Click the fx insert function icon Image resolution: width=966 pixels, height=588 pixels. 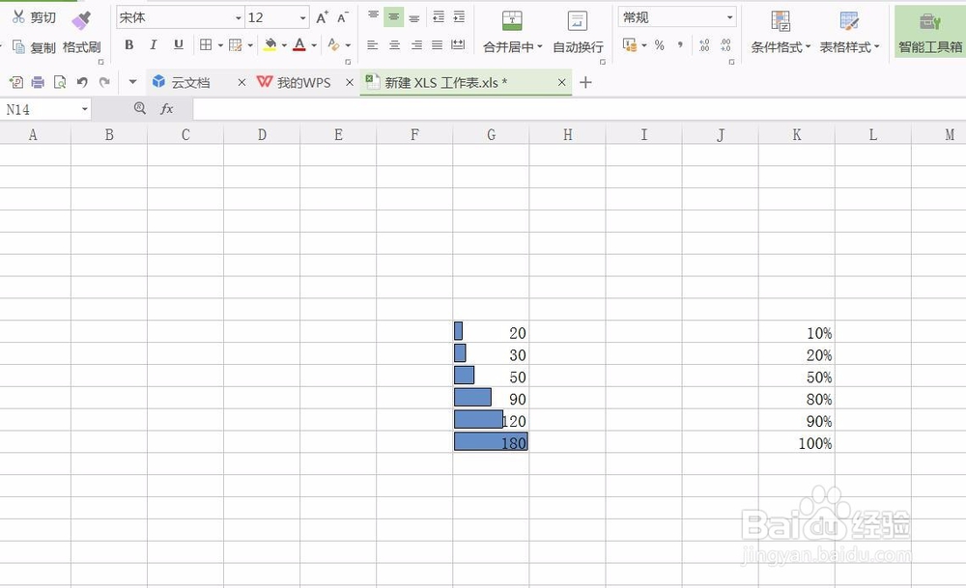pyautogui.click(x=166, y=109)
